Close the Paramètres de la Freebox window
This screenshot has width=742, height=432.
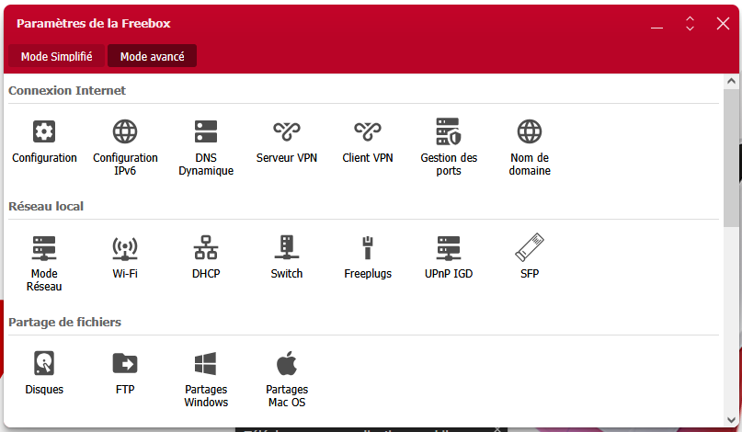pyautogui.click(x=723, y=23)
